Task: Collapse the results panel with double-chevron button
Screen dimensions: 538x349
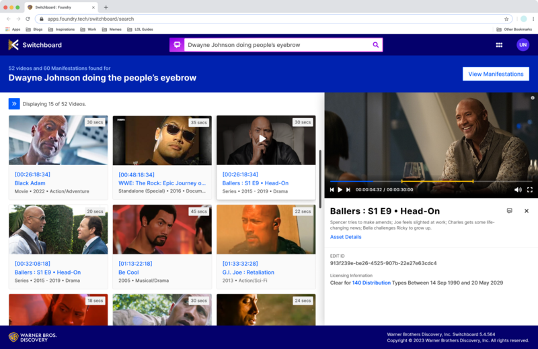Action: coord(14,104)
